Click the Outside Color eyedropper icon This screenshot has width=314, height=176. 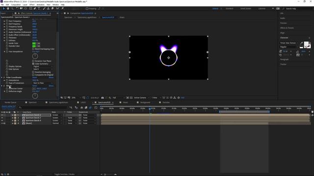point(38,46)
